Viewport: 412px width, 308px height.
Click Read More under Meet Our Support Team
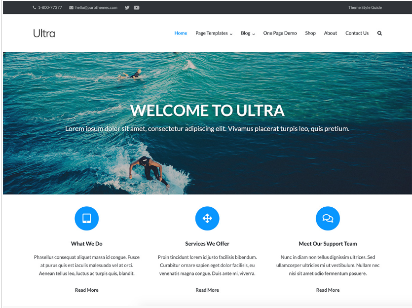[328, 290]
